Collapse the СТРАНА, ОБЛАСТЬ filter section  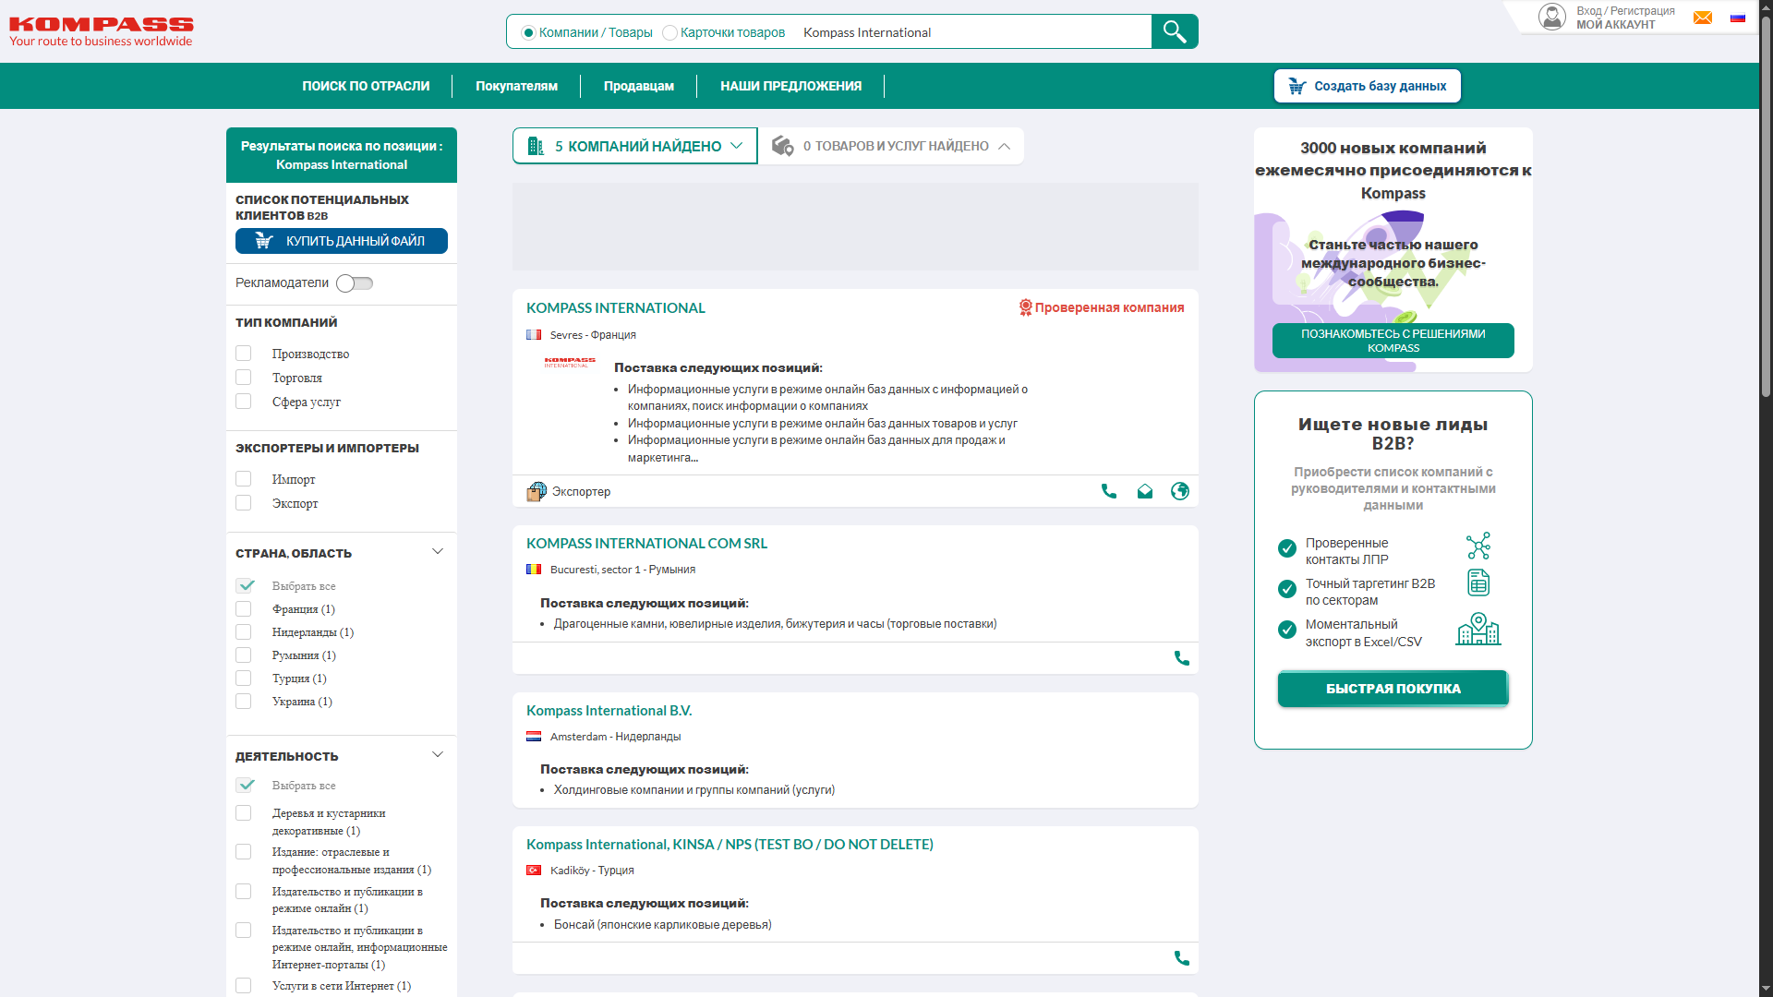pos(438,552)
